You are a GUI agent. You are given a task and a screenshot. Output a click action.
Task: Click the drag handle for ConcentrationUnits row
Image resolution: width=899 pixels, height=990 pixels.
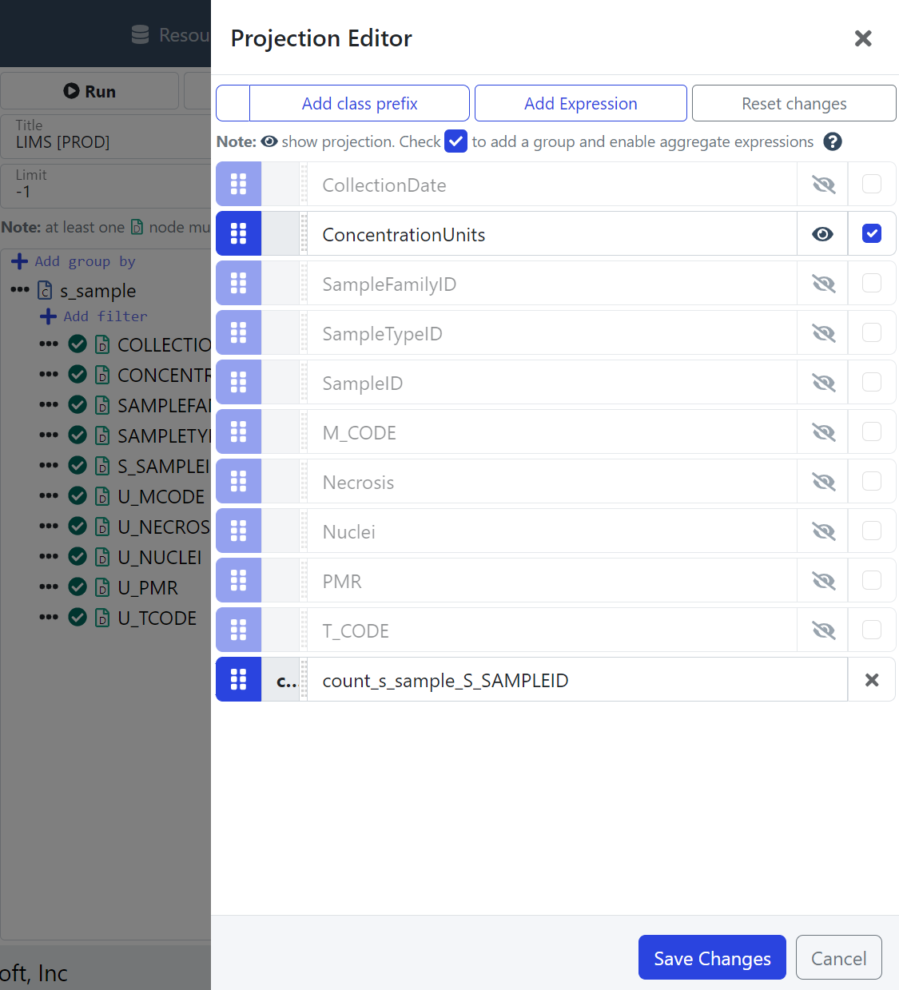[x=238, y=234]
